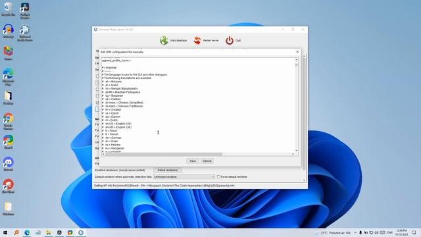Click the 'el = Greek' line
This screenshot has height=237, width=421.
click(x=110, y=141)
